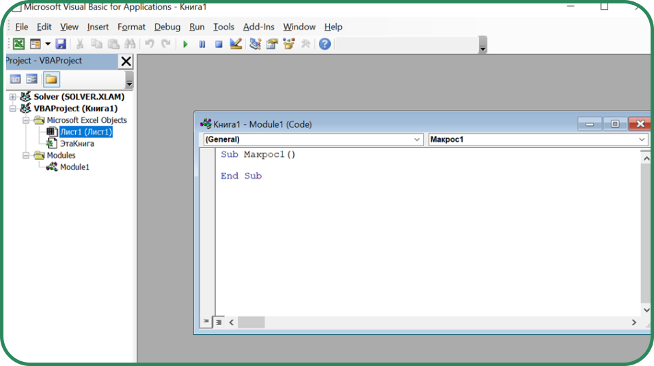Collapse the Microsoft Excel Objects folder

26,120
